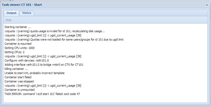Click the 'Starting container ...' log line
Image resolution: width=211 pixels, height=107 pixels.
click(18, 27)
